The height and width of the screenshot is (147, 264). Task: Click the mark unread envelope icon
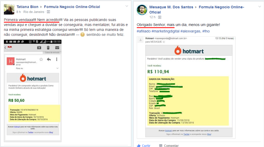pos(57,48)
